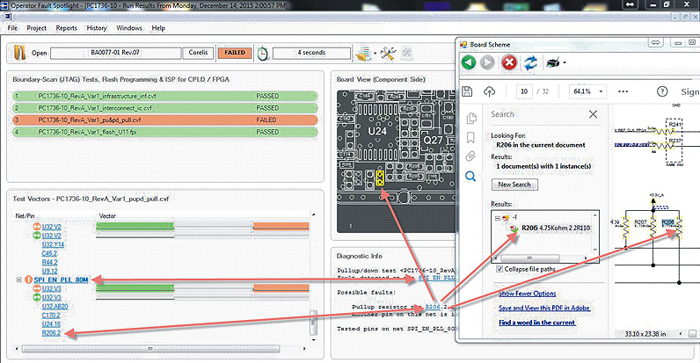700x363 pixels.
Task: Open bookmarks icon in PDF sidebar
Action: [470, 138]
